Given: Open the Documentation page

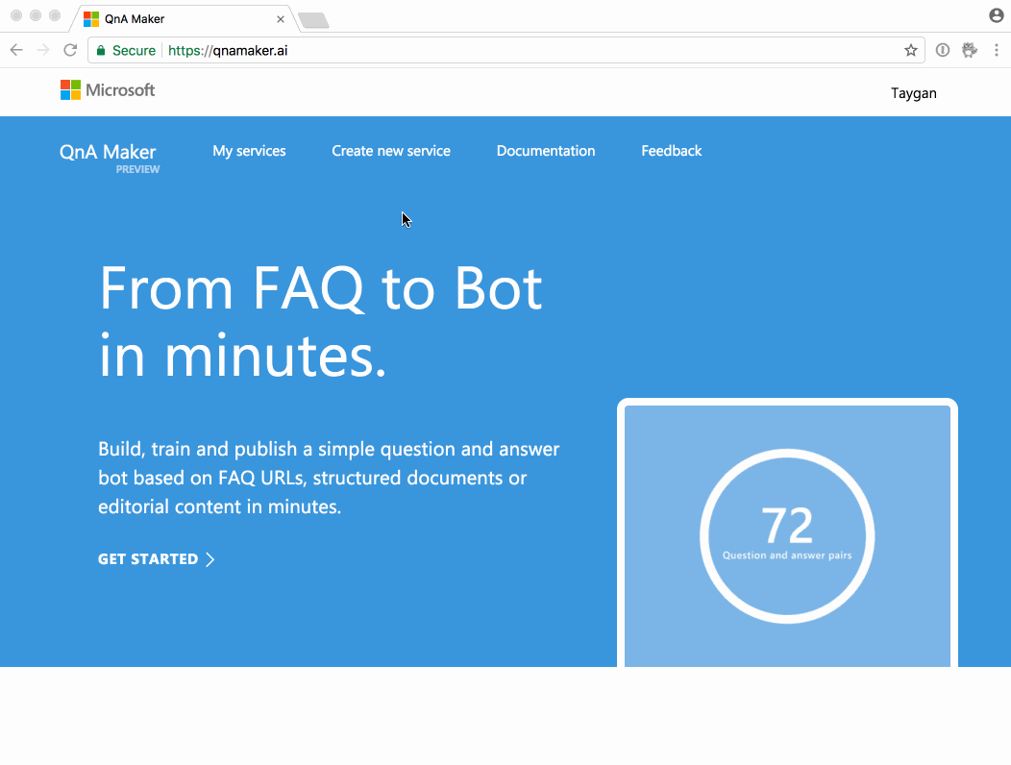Looking at the screenshot, I should [x=546, y=151].
